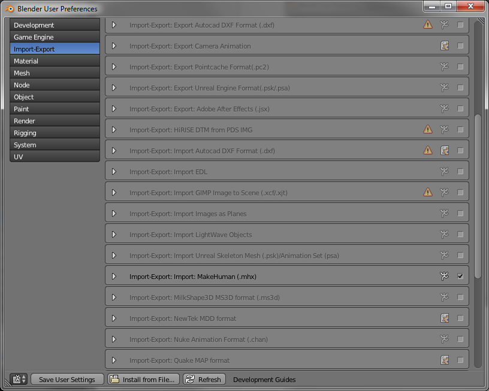The image size is (489, 391).
Task: Enable Export Unreal Engine Format addon
Action: click(x=460, y=87)
